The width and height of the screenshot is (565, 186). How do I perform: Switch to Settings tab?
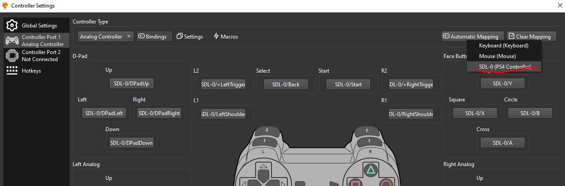click(190, 36)
